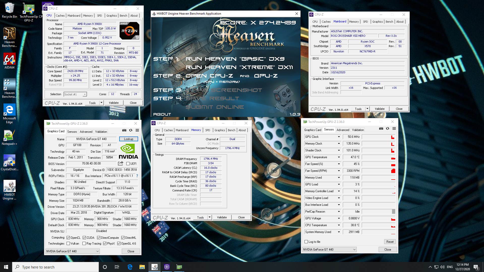Toggle CUDA checkbox
This screenshot has height=272, width=484.
(84, 238)
